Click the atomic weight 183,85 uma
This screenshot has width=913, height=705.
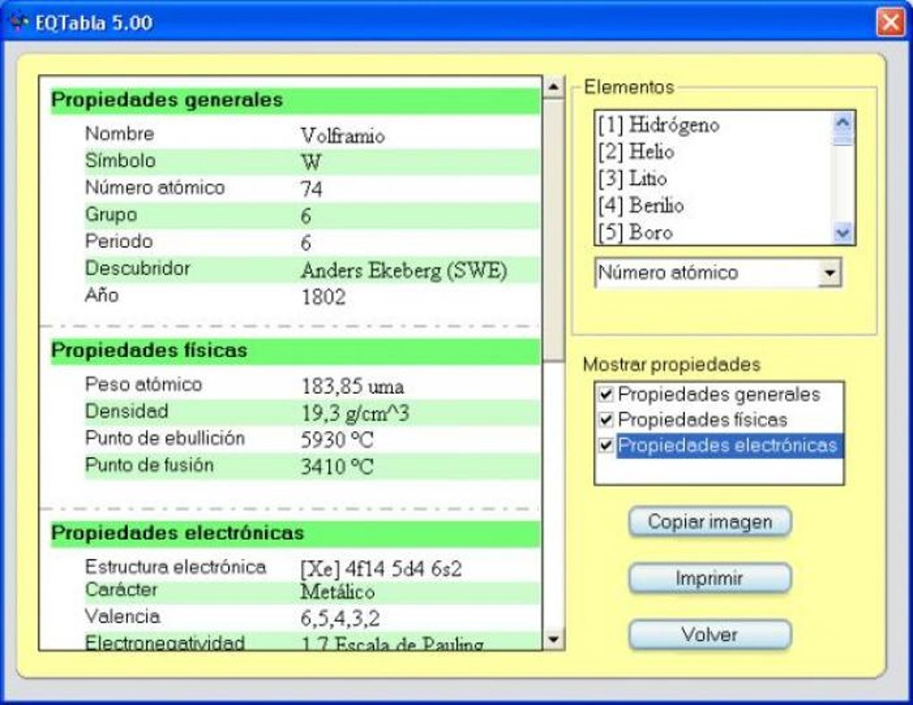tap(353, 386)
